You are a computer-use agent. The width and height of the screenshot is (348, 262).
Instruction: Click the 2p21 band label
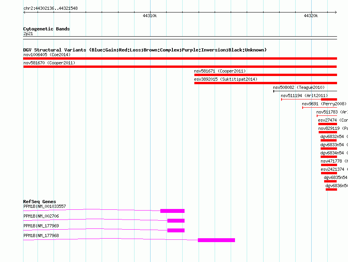28,34
